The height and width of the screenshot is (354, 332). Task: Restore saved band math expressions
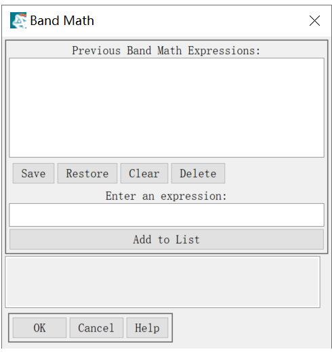coord(87,173)
